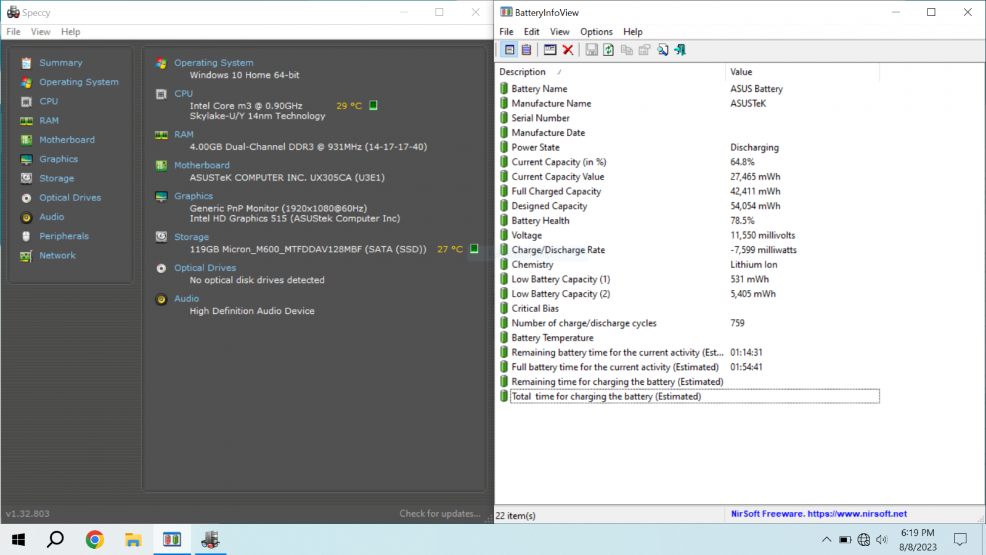Open Motherboard section in Speccy sidebar

pos(67,140)
